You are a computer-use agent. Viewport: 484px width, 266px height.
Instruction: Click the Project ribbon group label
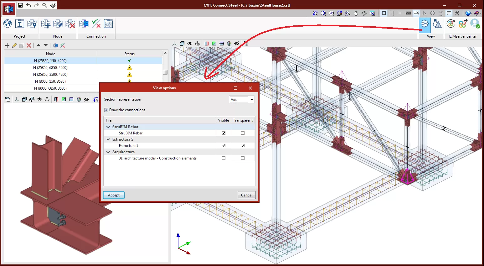pos(19,36)
